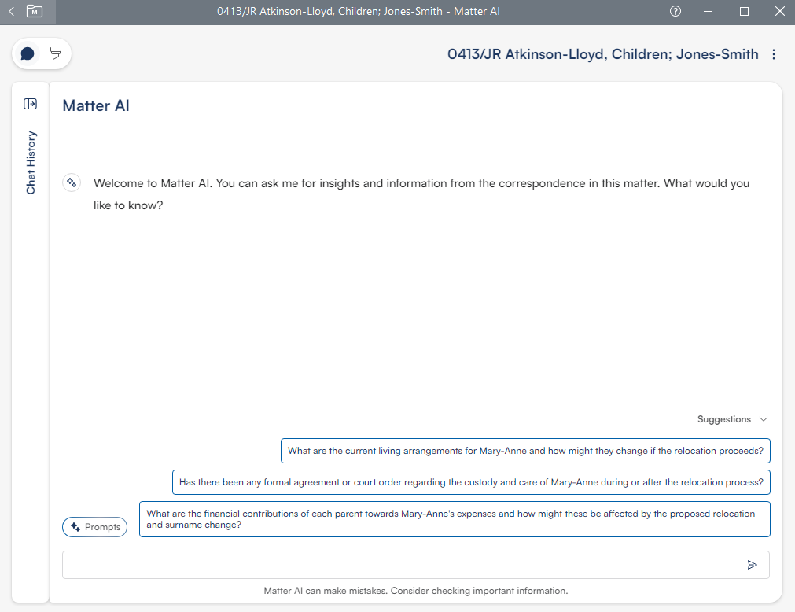The height and width of the screenshot is (612, 795).
Task: Click the message input field
Action: pyautogui.click(x=401, y=565)
